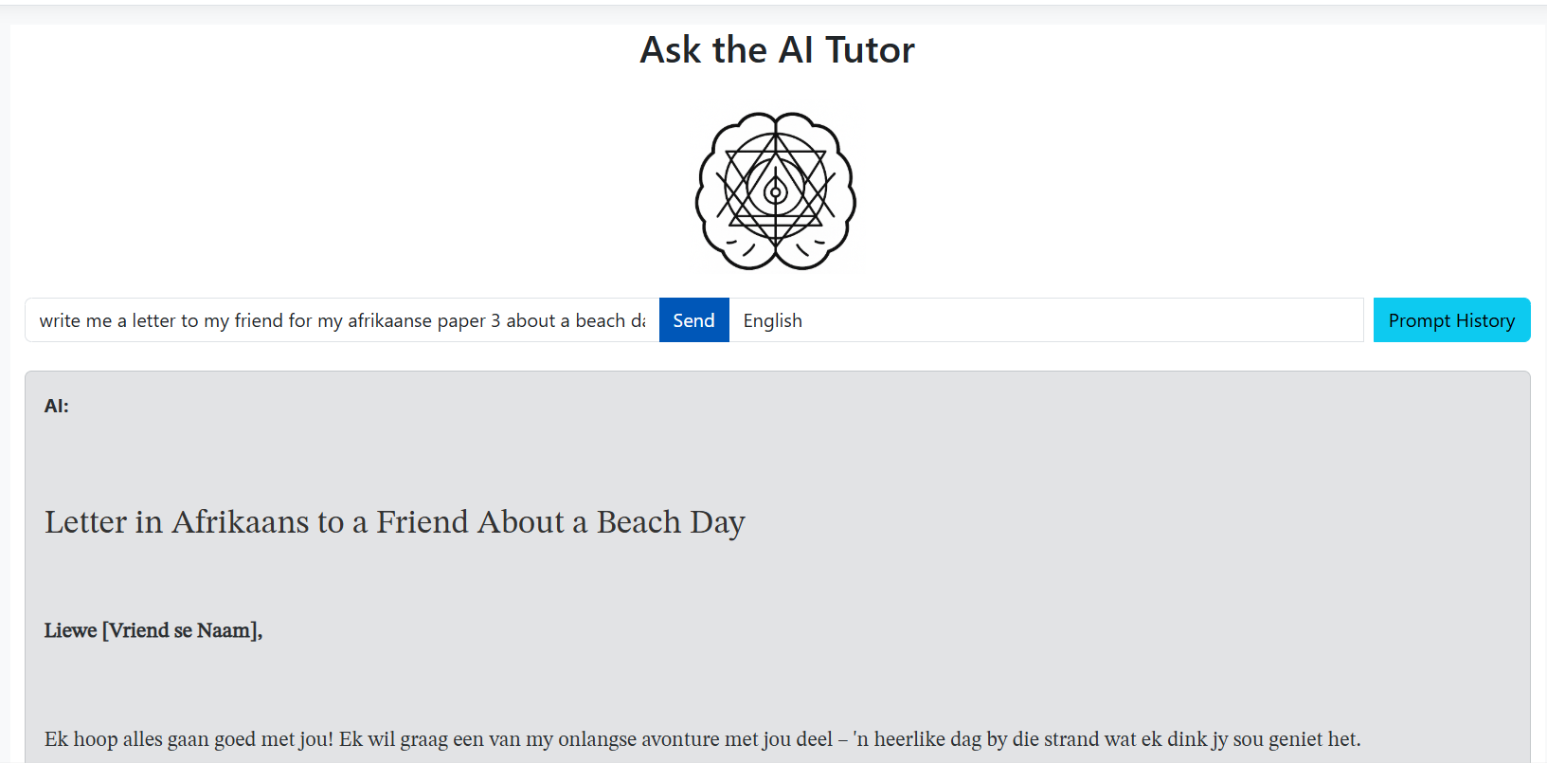Click 'Beach Day' in the response heading

[x=671, y=522]
